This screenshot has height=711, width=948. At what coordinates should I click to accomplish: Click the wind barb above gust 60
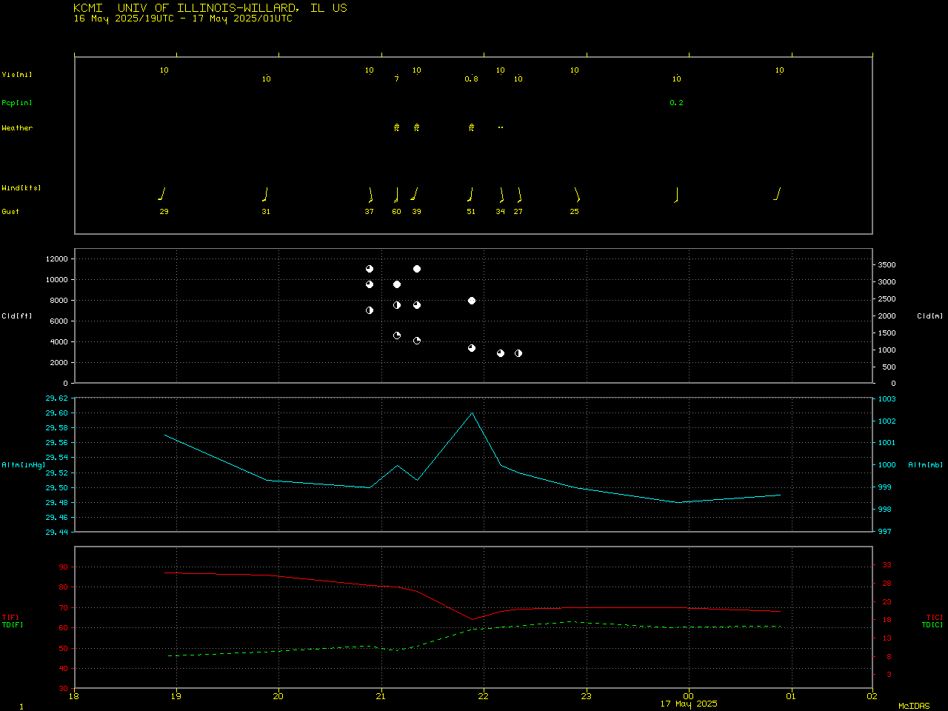coord(396,195)
